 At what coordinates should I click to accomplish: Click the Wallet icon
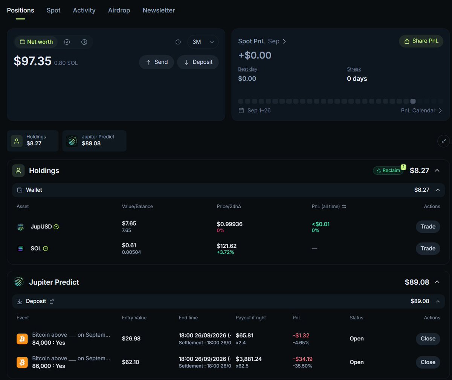(20, 190)
